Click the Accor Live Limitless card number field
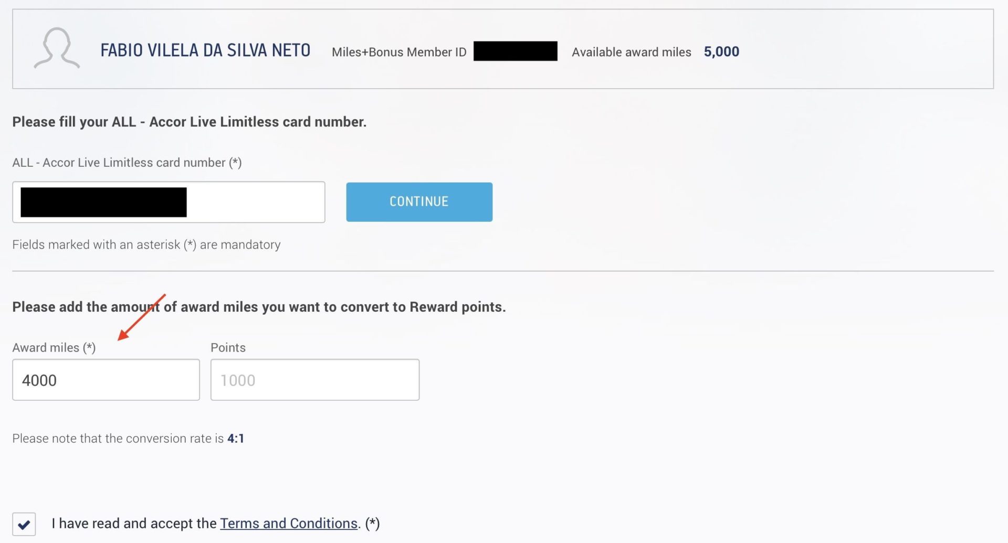1008x543 pixels. 169,202
